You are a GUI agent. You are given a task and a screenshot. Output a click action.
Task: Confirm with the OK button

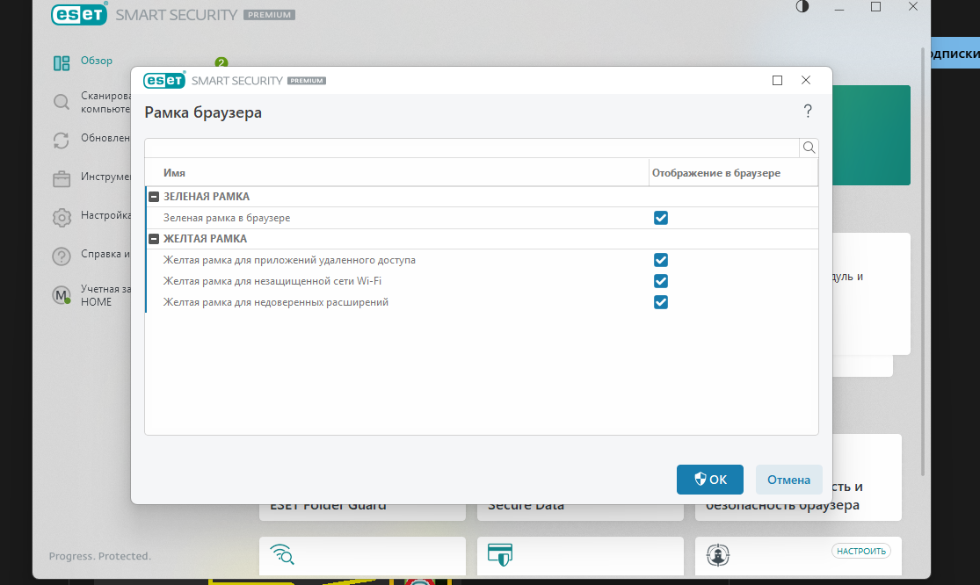710,480
